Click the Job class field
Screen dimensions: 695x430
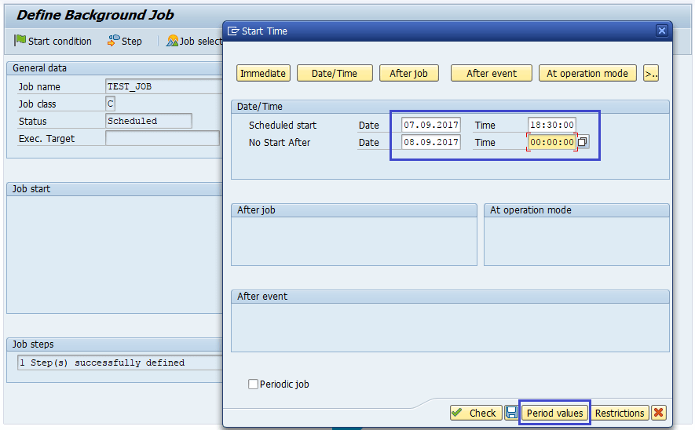(111, 104)
